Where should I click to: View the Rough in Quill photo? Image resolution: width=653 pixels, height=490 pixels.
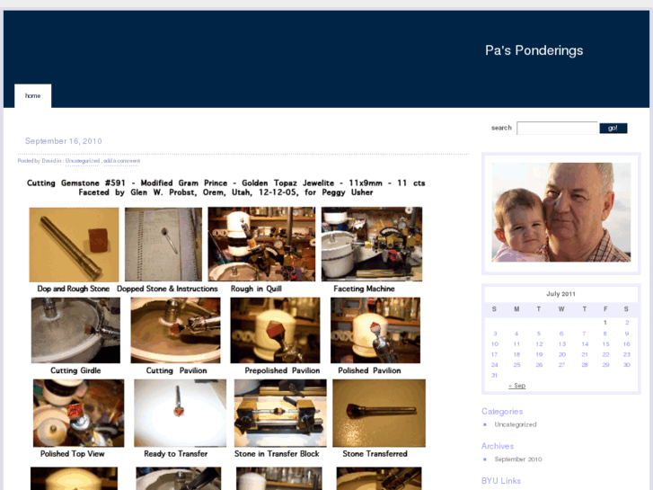click(x=261, y=244)
